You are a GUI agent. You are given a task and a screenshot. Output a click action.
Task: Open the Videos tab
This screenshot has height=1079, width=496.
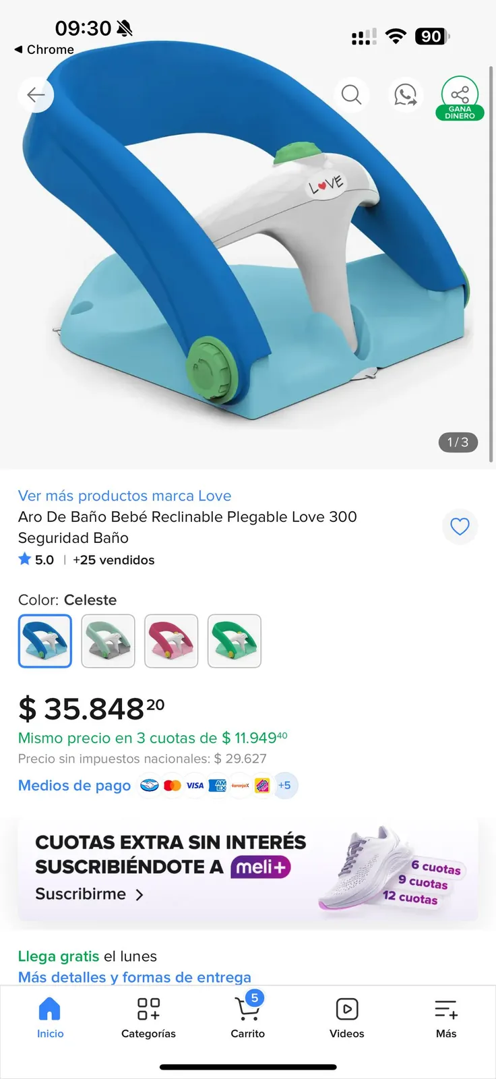coord(346,1018)
